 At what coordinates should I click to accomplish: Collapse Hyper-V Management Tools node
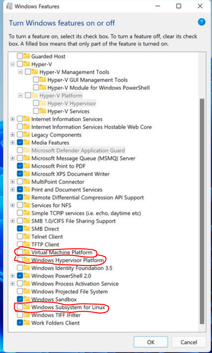(x=20, y=72)
